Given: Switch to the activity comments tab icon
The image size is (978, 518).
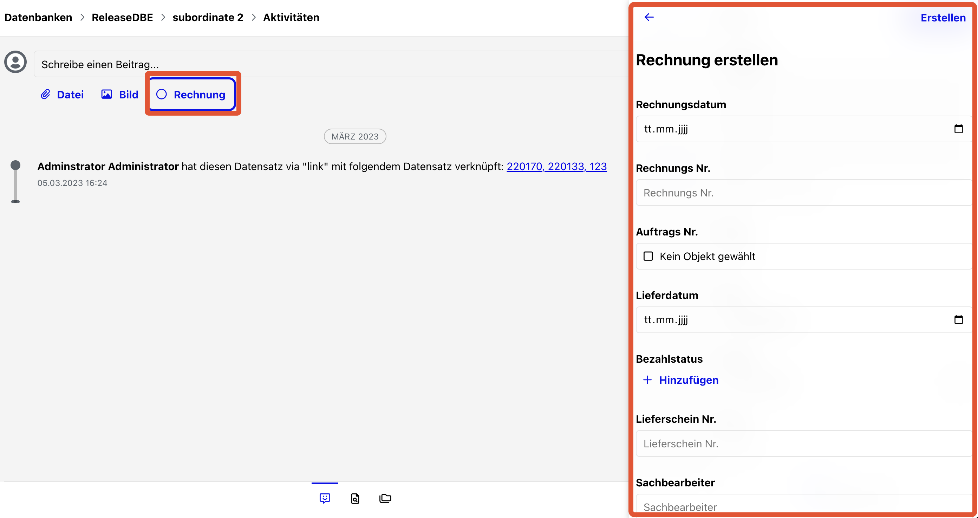Looking at the screenshot, I should coord(325,498).
